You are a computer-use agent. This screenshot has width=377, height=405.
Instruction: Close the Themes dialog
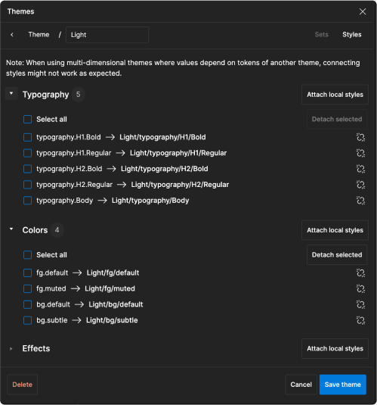[363, 11]
